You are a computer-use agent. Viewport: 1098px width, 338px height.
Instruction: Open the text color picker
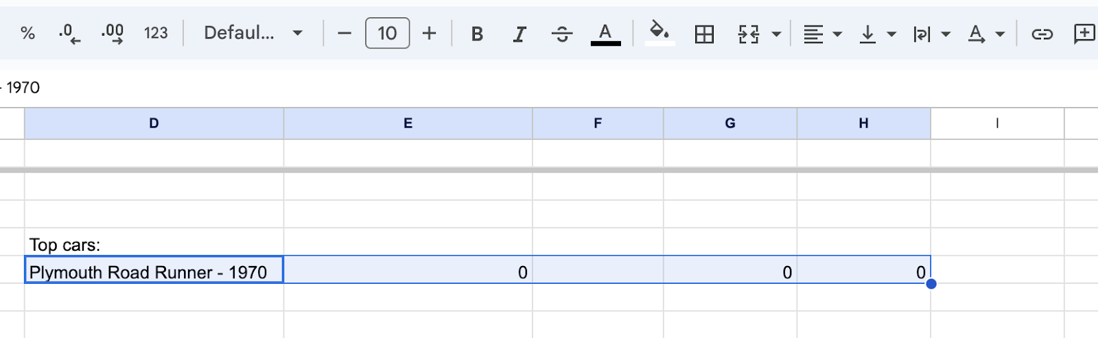pyautogui.click(x=605, y=34)
